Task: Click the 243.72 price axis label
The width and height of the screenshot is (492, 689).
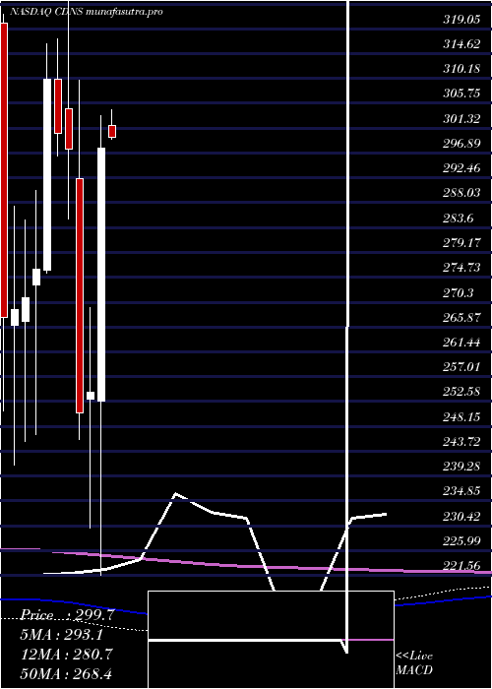Action: (x=461, y=441)
